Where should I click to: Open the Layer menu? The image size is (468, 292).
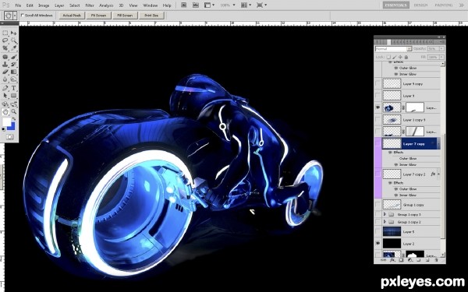[59, 5]
